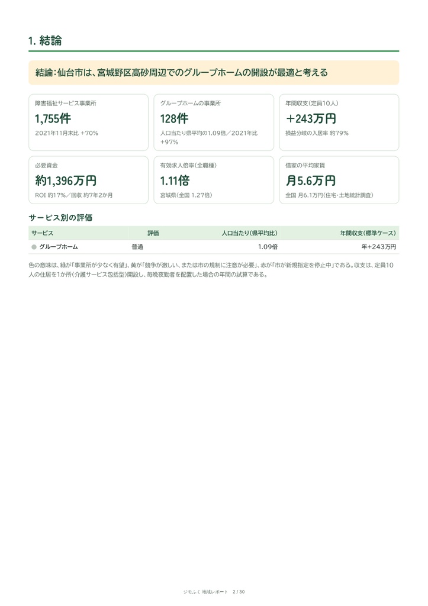
Task: Click the note '人口当たり県平均の1.09倍／2021年比'
Action: [x=209, y=133]
